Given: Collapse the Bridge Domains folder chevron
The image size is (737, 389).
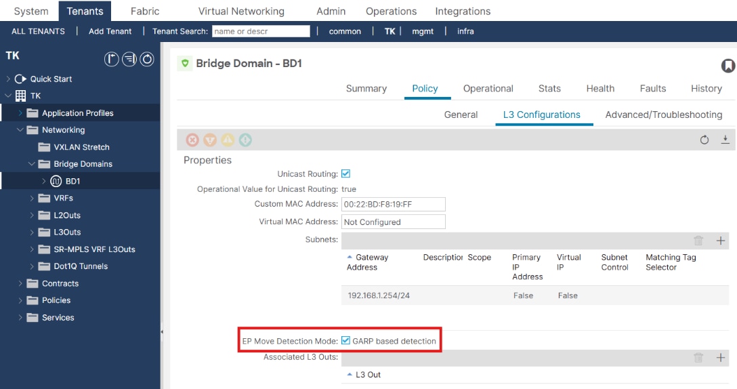Looking at the screenshot, I should pyautogui.click(x=31, y=164).
